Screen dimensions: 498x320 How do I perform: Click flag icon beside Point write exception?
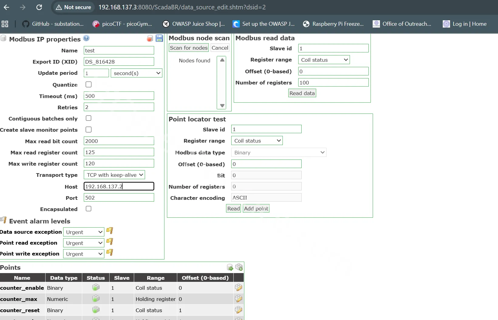click(110, 253)
